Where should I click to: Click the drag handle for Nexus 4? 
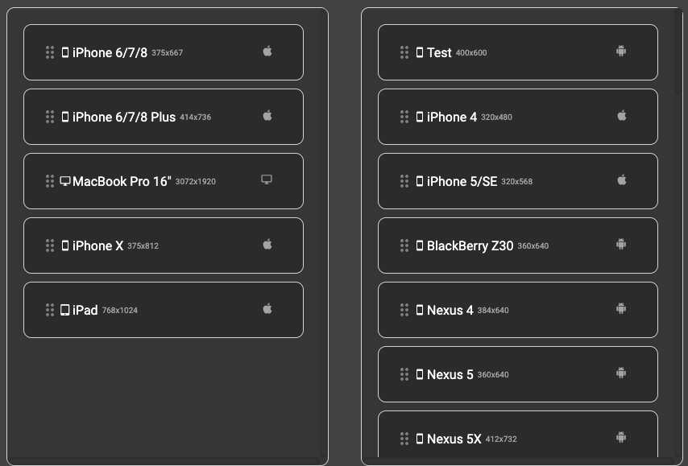[x=404, y=310]
